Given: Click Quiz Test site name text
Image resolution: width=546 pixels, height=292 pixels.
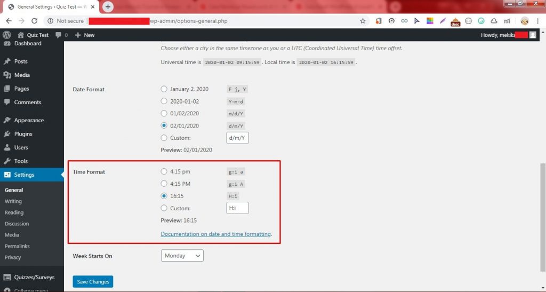Looking at the screenshot, I should click(38, 35).
